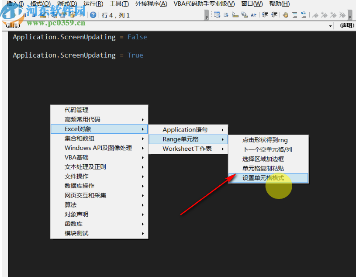Select the Range单元格 submenu entry
Screen dimensions: 356x277
[188, 139]
